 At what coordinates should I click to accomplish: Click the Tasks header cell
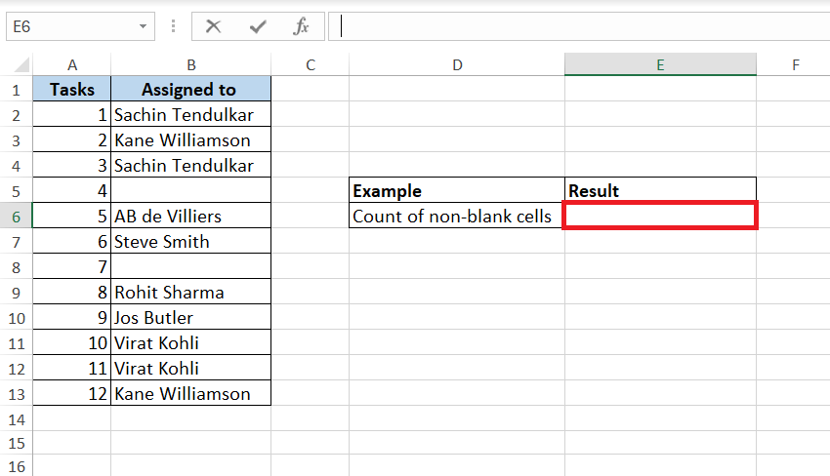tap(72, 89)
